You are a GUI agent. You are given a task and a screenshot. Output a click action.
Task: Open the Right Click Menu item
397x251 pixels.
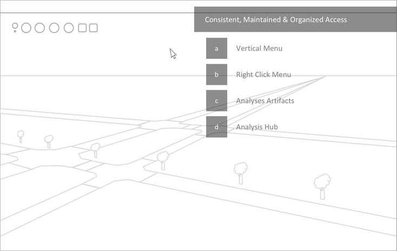(263, 74)
